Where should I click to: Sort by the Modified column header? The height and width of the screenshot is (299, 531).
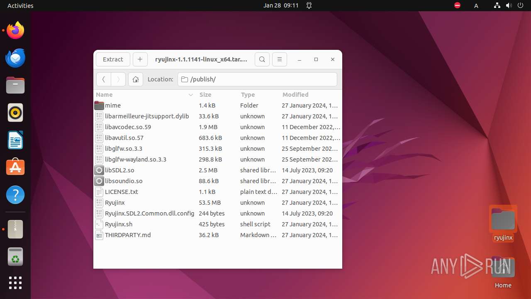tap(310, 95)
